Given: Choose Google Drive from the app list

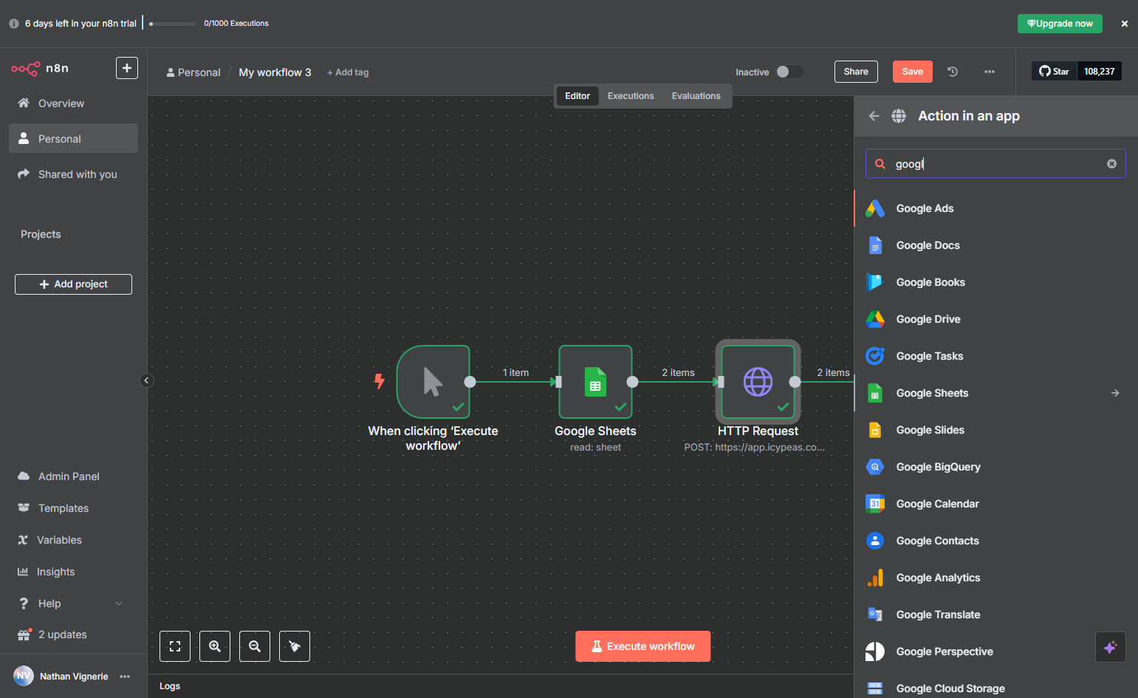Looking at the screenshot, I should coord(995,319).
